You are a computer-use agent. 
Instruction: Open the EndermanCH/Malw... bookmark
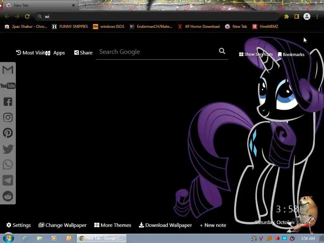151,27
